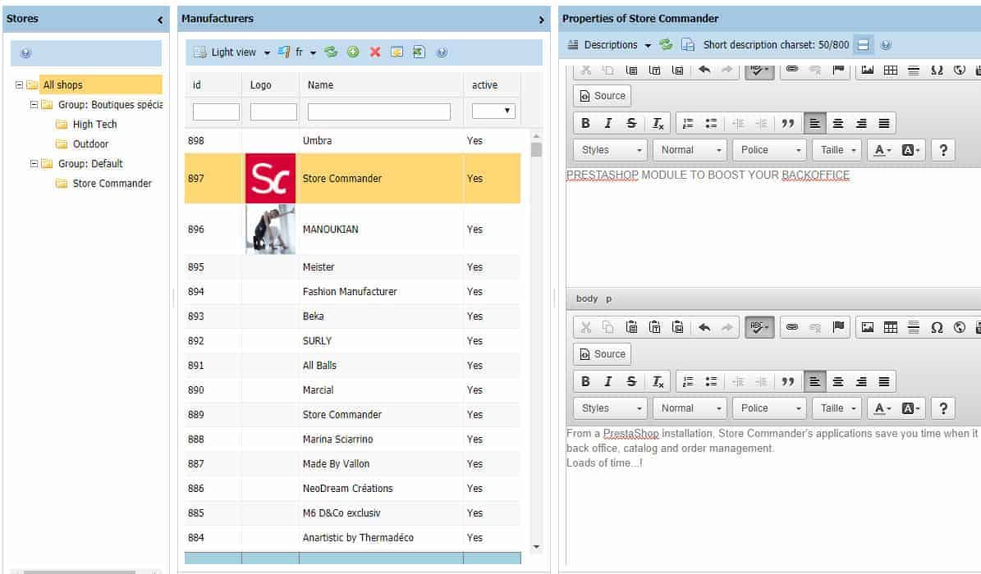This screenshot has height=574, width=981.
Task: Open About help button in long description editor
Action: click(x=943, y=408)
